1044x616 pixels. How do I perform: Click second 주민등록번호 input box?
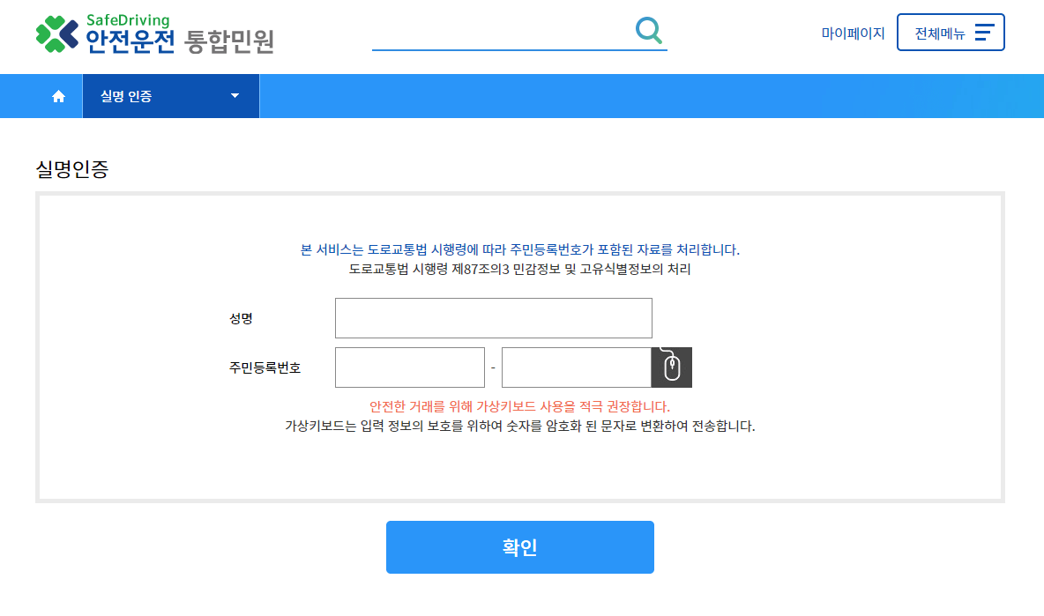tap(576, 367)
